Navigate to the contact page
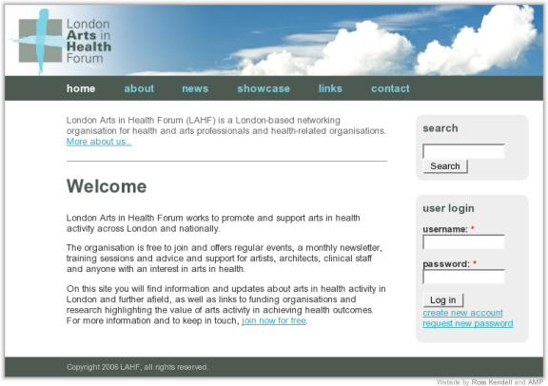The width and height of the screenshot is (548, 386). tap(390, 88)
